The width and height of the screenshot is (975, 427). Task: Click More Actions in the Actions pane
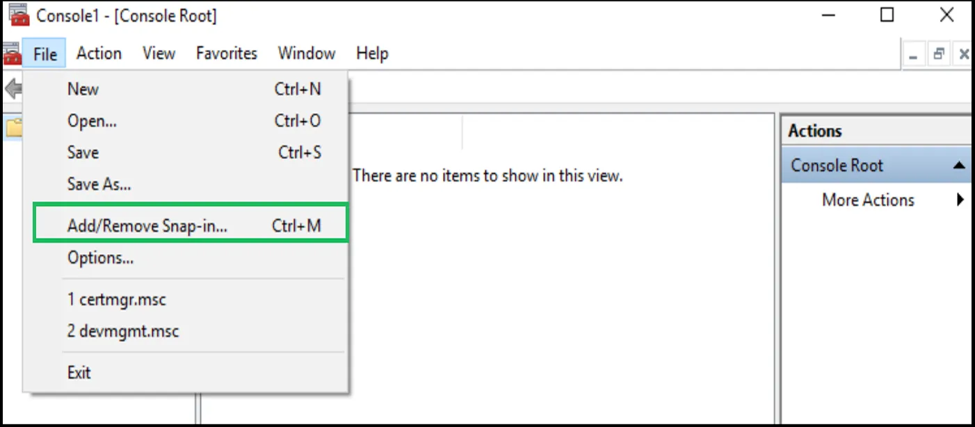[x=868, y=200]
